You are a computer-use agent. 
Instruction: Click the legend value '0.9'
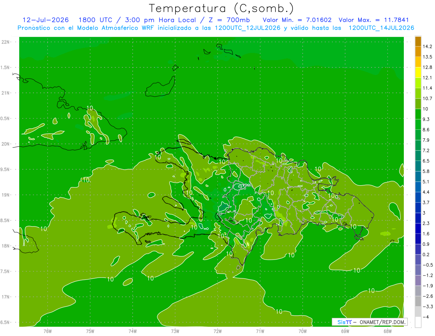tap(426, 244)
